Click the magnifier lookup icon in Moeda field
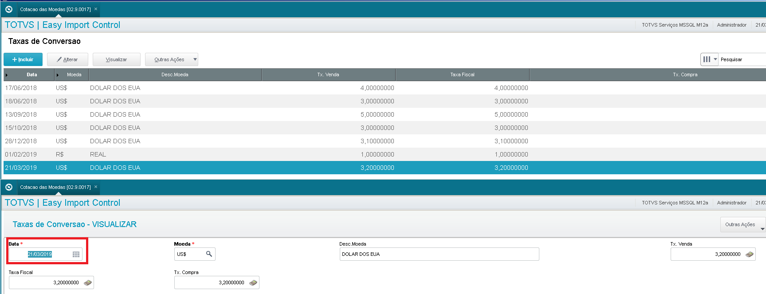The image size is (766, 294). pos(209,254)
